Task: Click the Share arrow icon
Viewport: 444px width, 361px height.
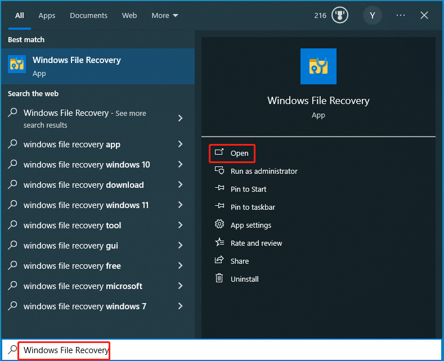Action: 219,260
